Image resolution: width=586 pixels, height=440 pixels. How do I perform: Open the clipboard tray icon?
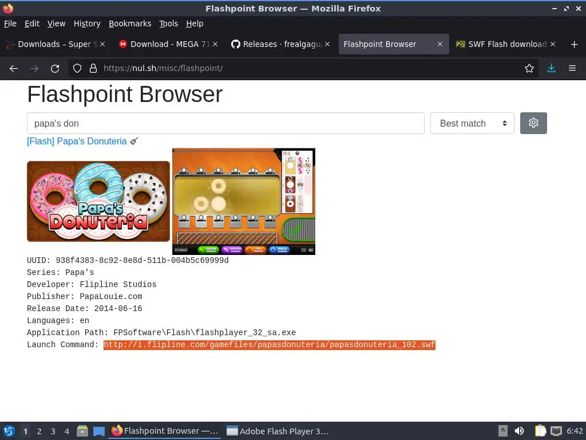click(x=540, y=431)
